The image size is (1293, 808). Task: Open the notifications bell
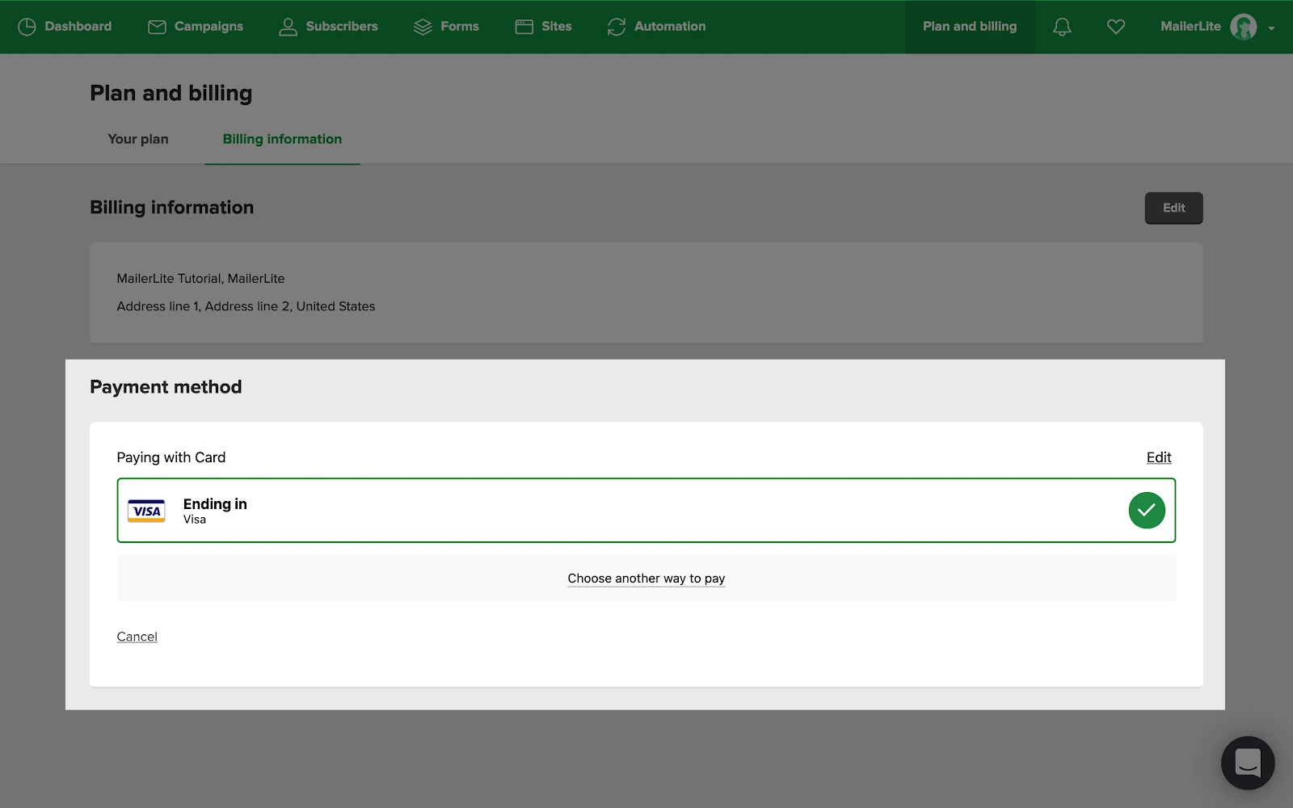1062,27
